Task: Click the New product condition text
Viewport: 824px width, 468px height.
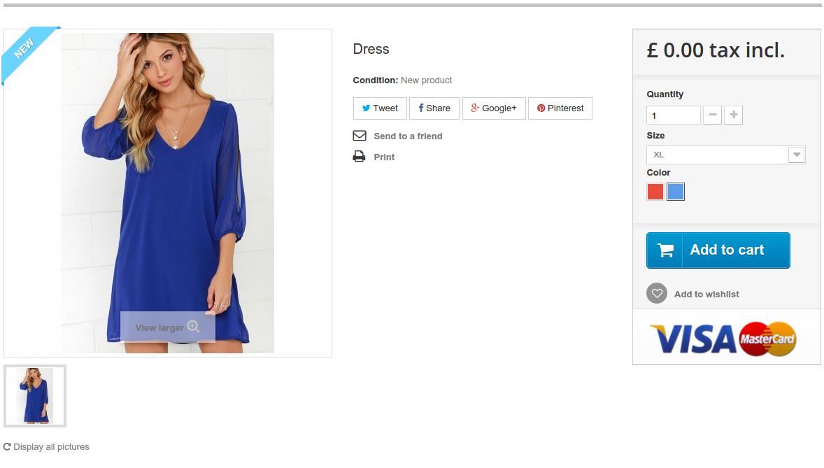Action: 426,80
